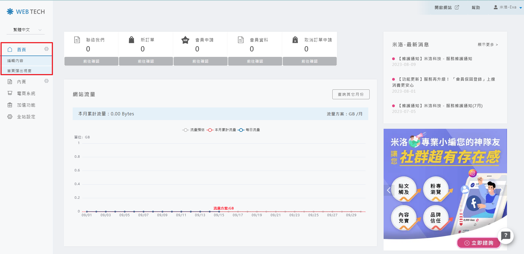Click the 立即諮詢 banner button
Image resolution: width=524 pixels, height=254 pixels.
(479, 243)
